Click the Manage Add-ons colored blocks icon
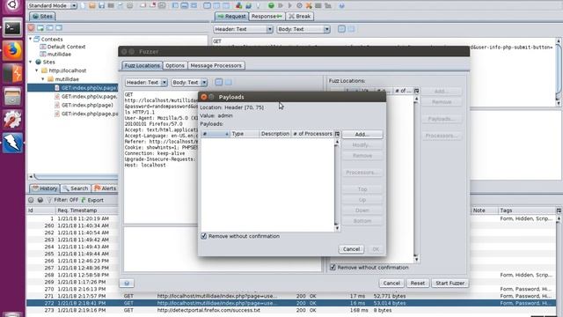563x317 pixels. 238,5
